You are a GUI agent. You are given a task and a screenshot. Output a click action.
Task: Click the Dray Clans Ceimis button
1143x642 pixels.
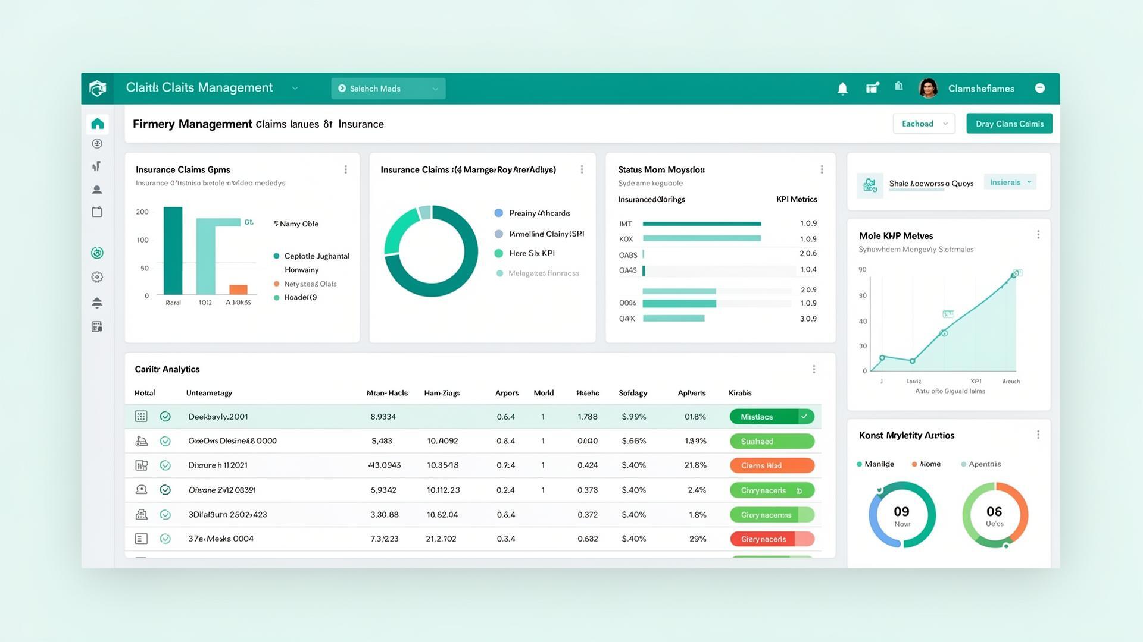1008,124
